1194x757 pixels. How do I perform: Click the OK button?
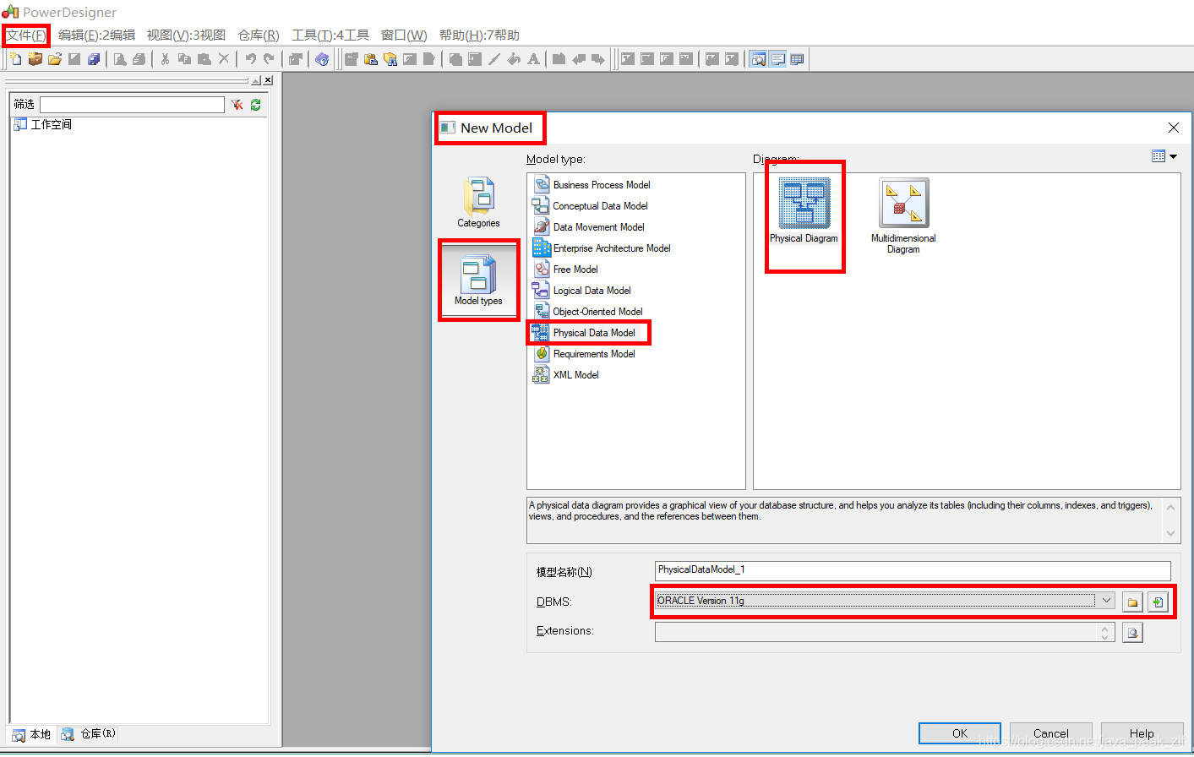(x=960, y=733)
